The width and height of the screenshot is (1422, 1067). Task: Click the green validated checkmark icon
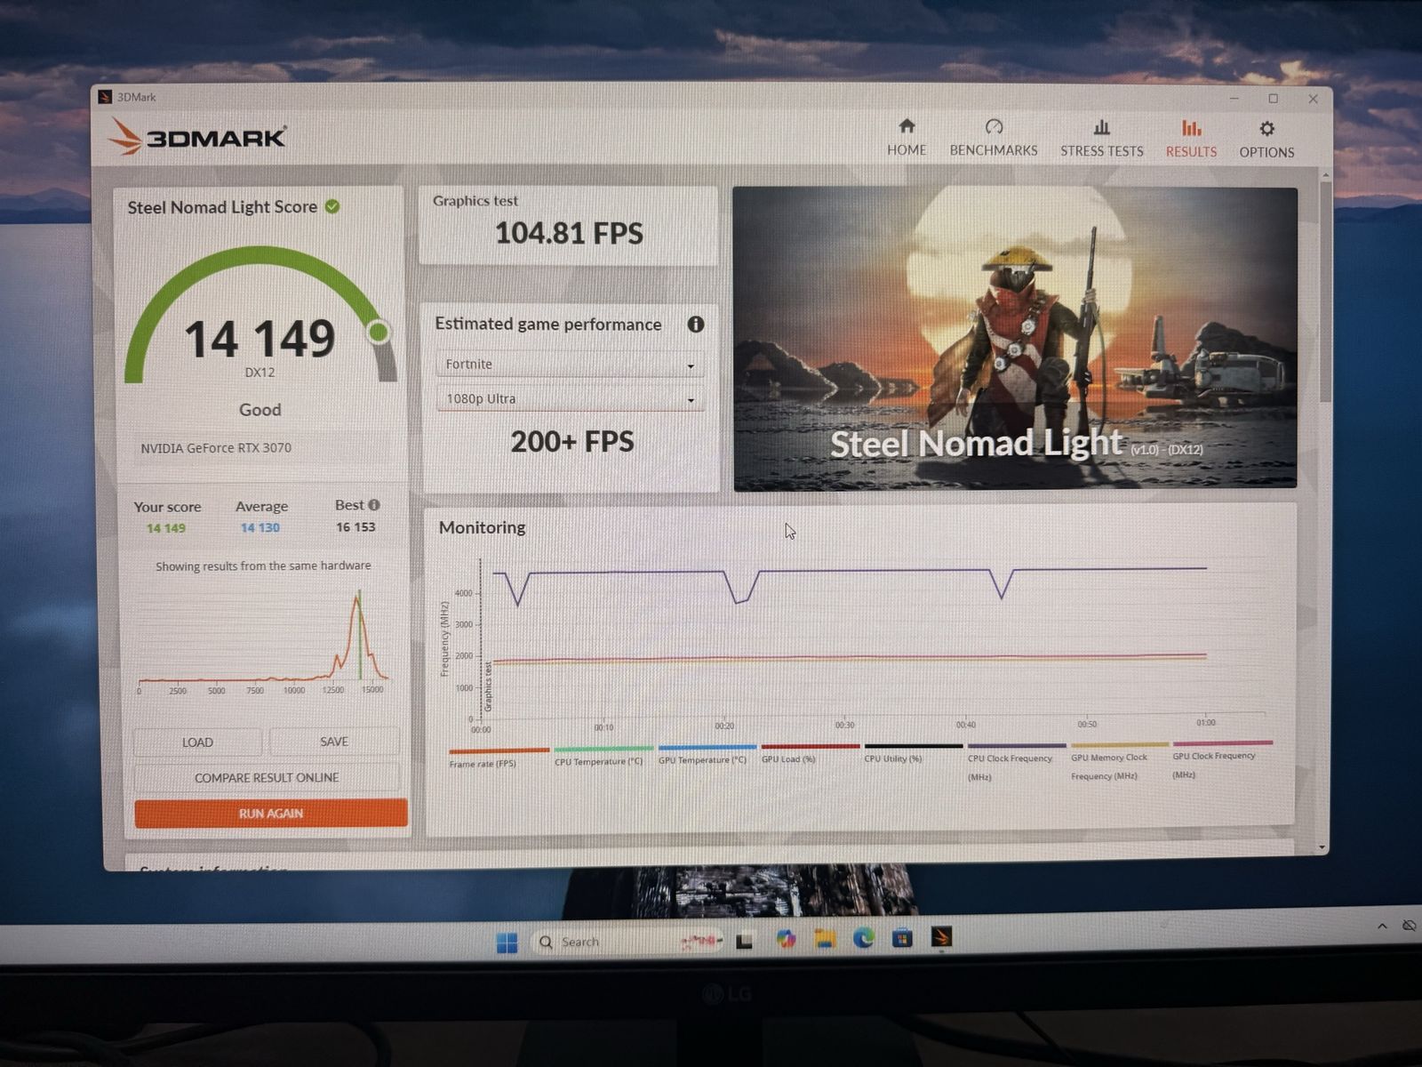pyautogui.click(x=332, y=206)
